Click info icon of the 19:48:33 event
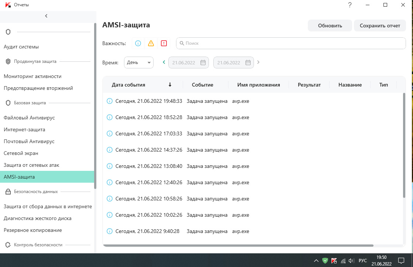 (110, 101)
